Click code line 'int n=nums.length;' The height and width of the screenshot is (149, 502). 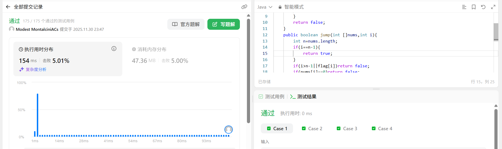click(315, 41)
